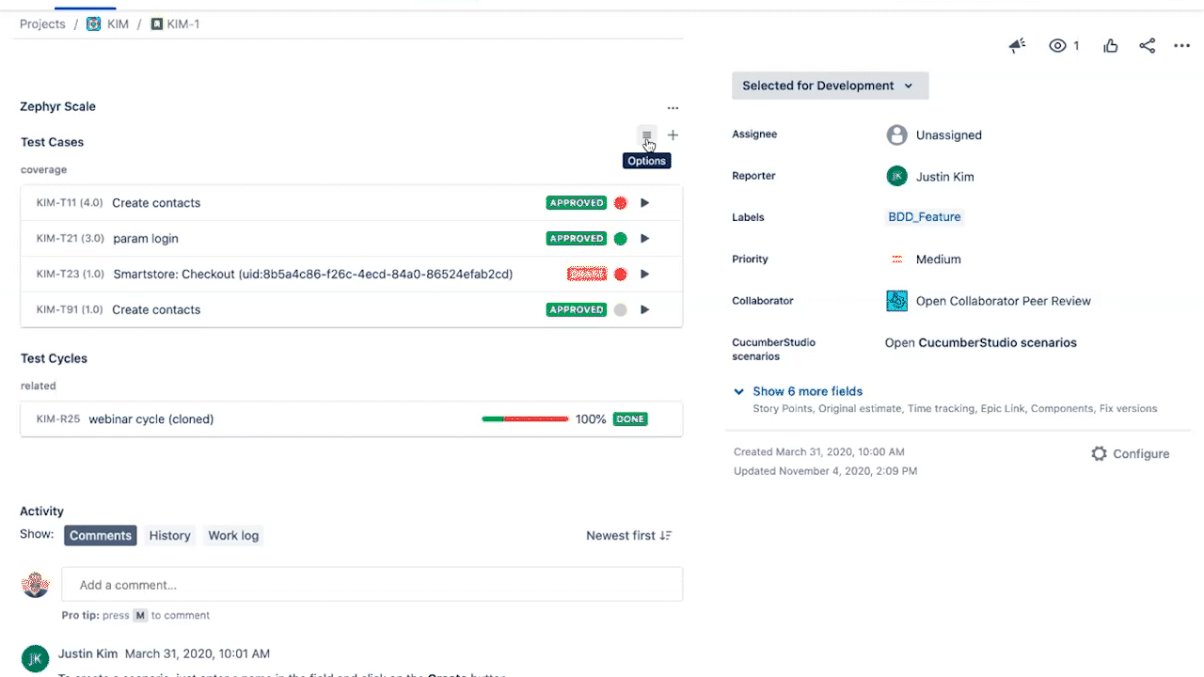Open KIM-1 breadcrumb link
Screen dimensions: 1204x677
[182, 24]
